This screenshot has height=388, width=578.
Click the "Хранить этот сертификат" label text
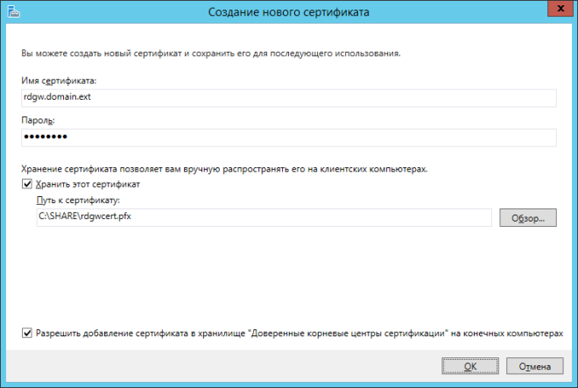pyautogui.click(x=88, y=185)
